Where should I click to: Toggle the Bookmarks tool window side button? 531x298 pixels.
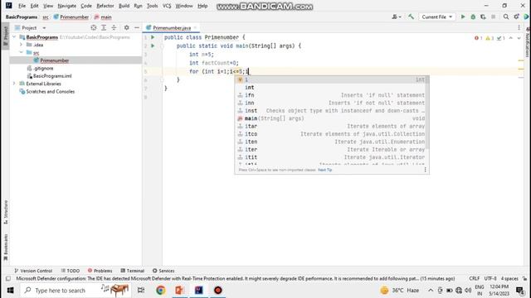point(6,248)
